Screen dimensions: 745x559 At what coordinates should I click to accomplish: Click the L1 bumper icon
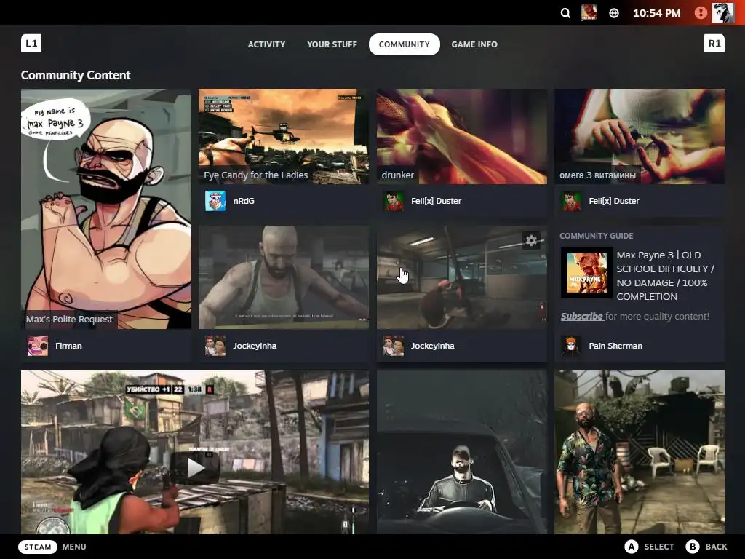(x=31, y=43)
